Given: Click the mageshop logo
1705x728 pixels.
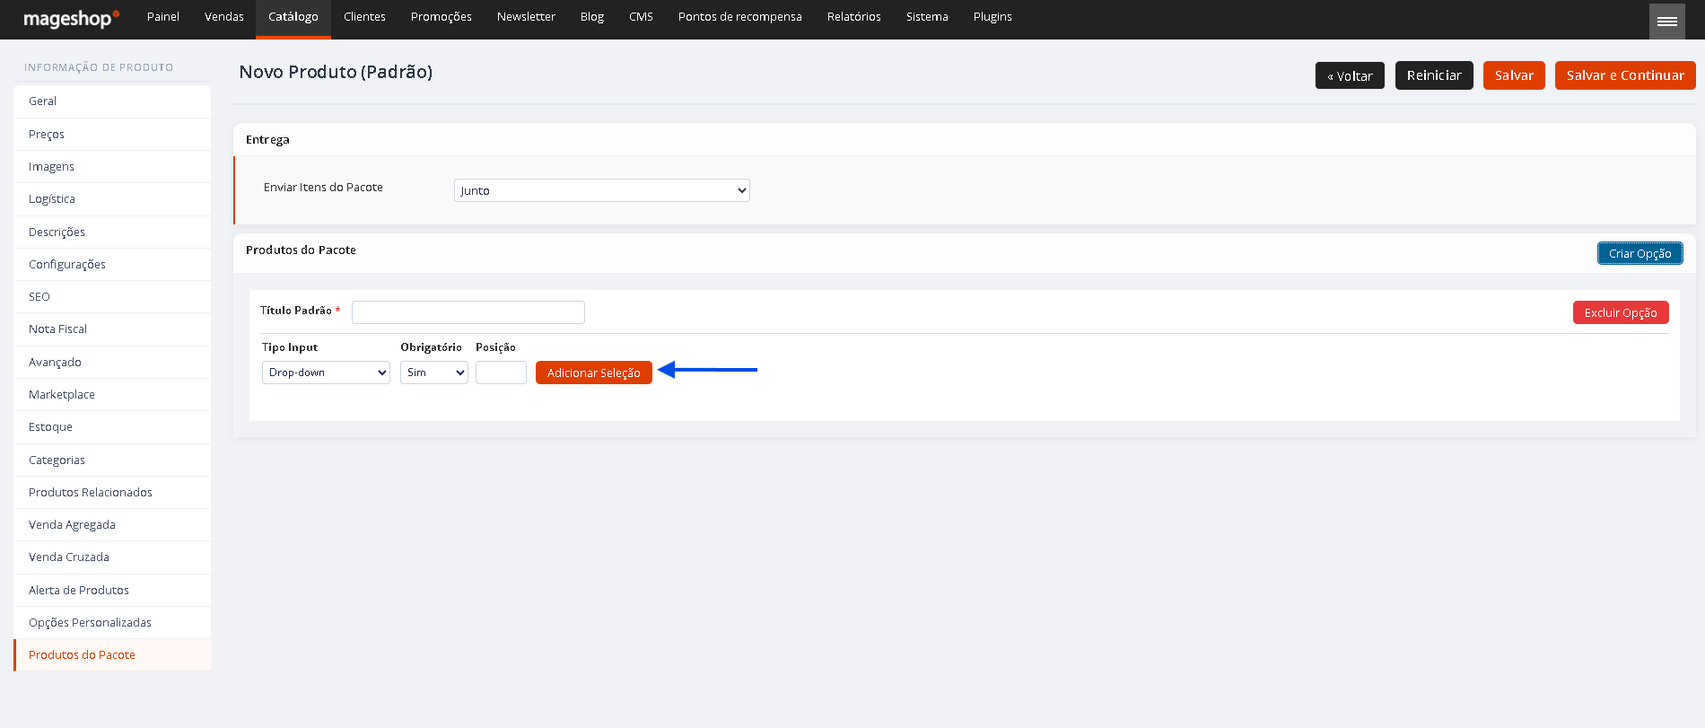Looking at the screenshot, I should pyautogui.click(x=71, y=18).
